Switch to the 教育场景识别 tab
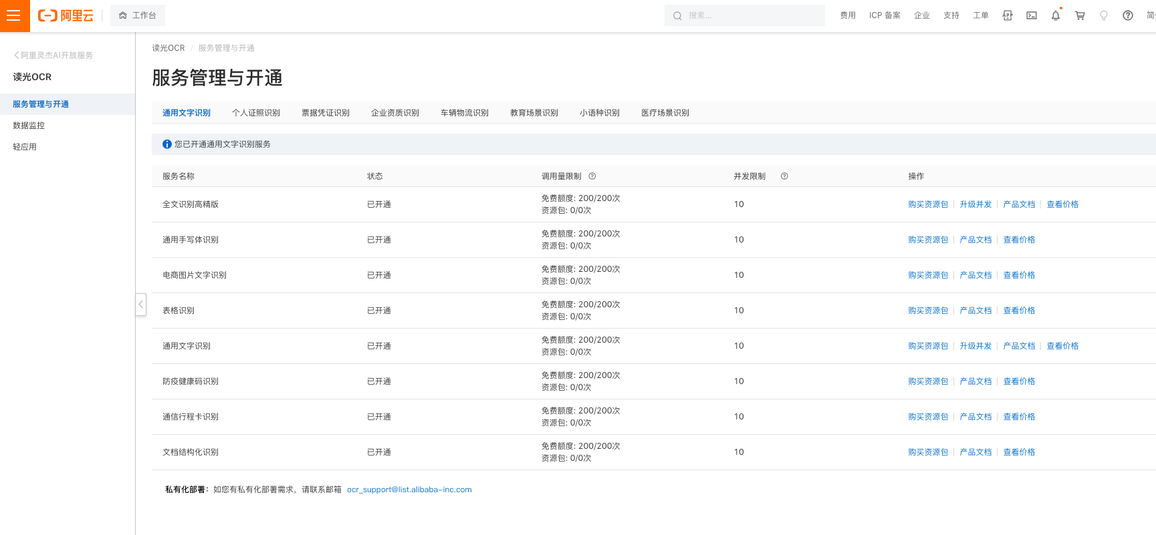 click(534, 113)
